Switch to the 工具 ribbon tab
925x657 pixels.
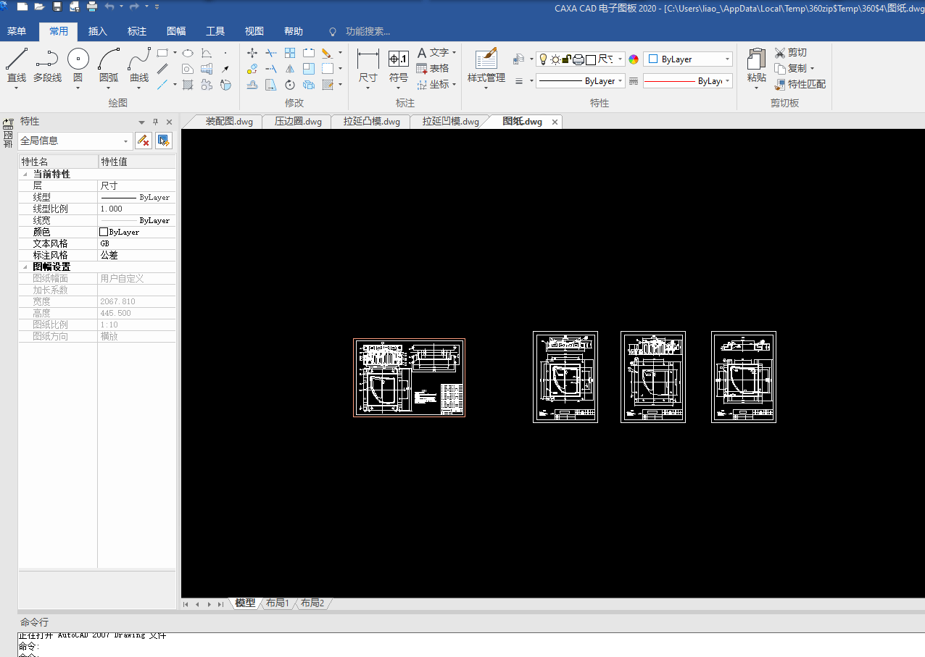[215, 31]
